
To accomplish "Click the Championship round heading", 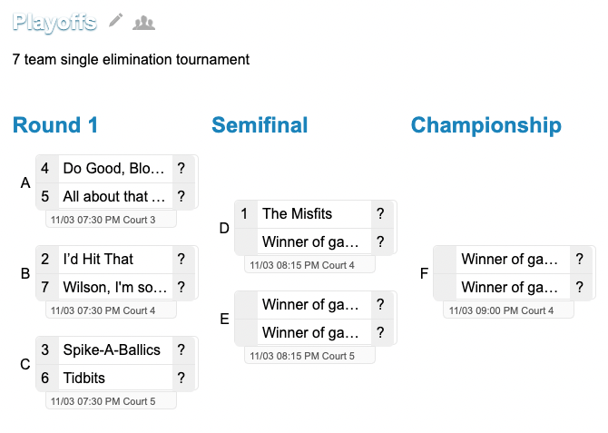I will point(485,125).
